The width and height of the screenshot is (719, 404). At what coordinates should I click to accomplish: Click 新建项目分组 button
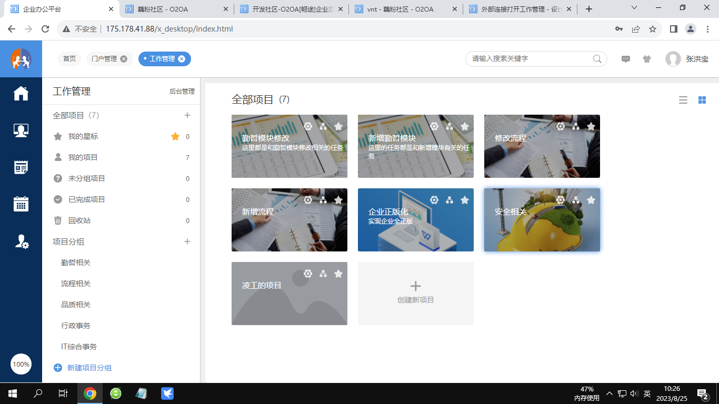(x=83, y=368)
